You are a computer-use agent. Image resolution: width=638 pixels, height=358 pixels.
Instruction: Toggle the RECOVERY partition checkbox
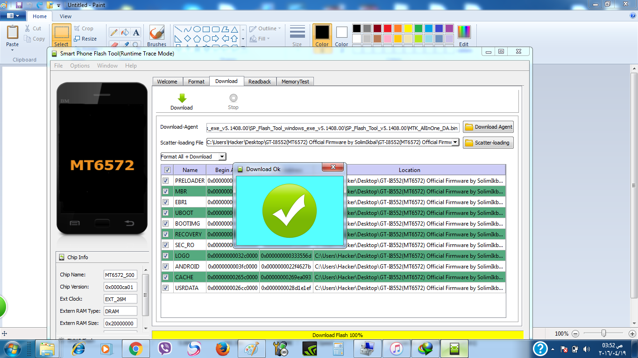coord(165,234)
